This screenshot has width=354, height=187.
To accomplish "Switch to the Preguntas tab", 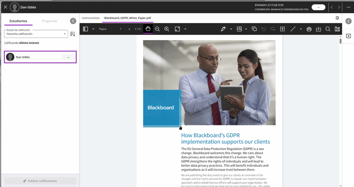I will [50, 21].
